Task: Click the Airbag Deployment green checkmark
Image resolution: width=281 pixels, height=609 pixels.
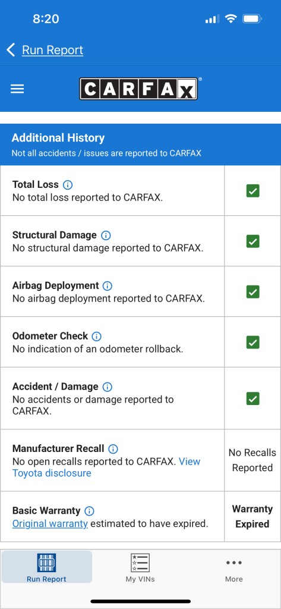Action: [252, 291]
